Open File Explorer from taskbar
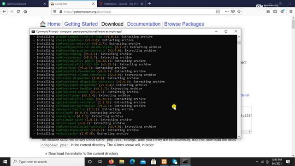This screenshot has height=166, width=295. [x=122, y=162]
